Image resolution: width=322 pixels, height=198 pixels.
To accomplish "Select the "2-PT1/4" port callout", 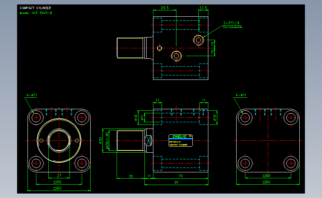I will tap(231, 23).
